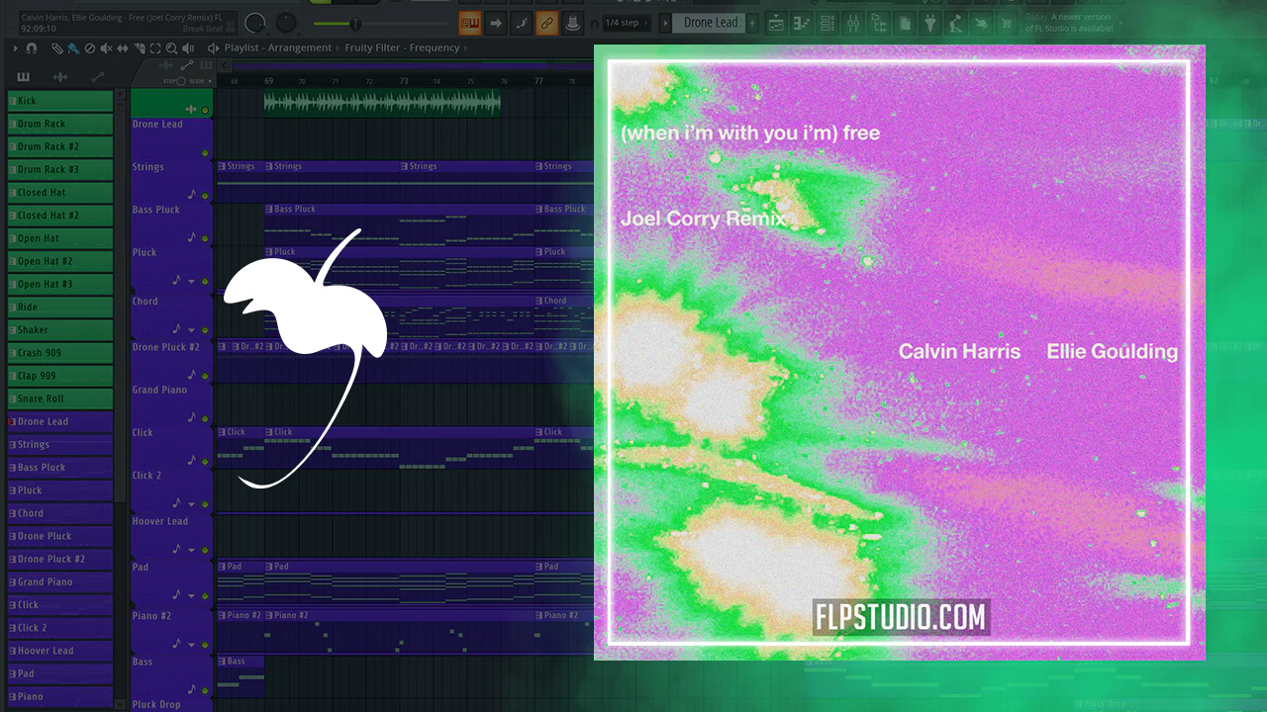Select the Zoom magnifier tool
The image size is (1267, 712).
[x=171, y=47]
